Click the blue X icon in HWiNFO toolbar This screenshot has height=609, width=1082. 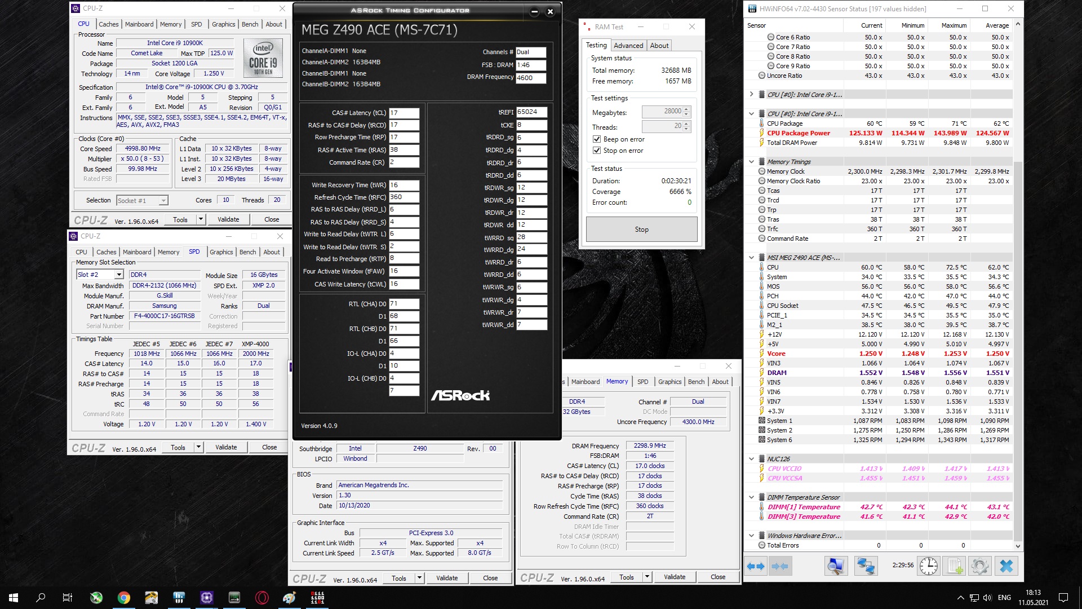coord(1006,566)
